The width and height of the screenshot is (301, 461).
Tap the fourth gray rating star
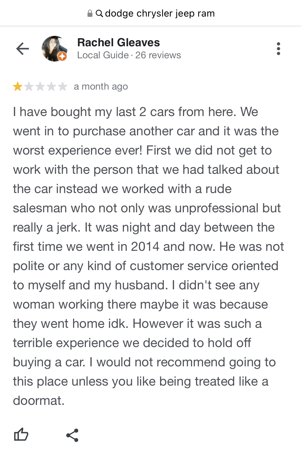[51, 87]
